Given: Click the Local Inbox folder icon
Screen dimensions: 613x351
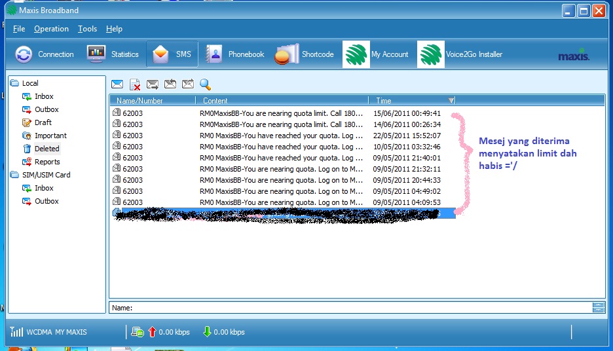Looking at the screenshot, I should pyautogui.click(x=27, y=96).
